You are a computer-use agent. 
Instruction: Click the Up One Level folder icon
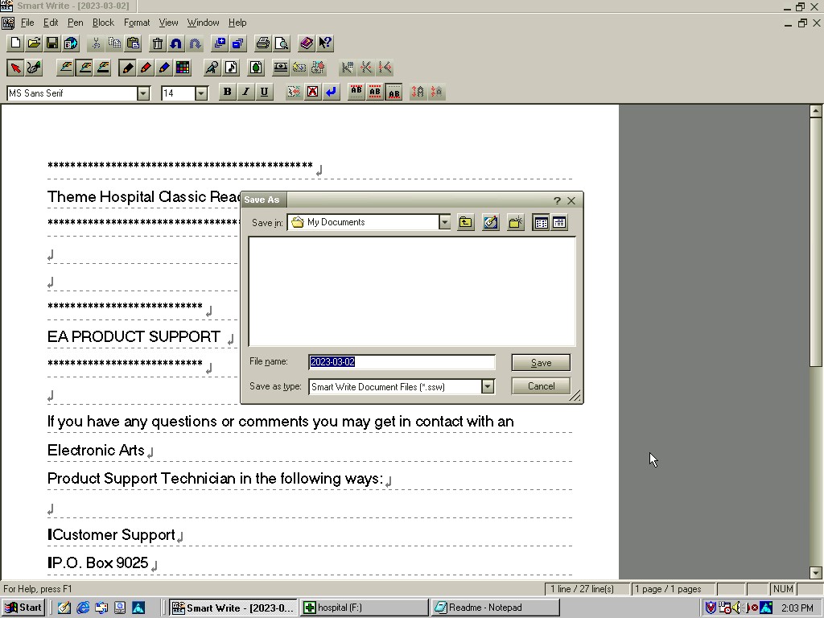pos(466,223)
